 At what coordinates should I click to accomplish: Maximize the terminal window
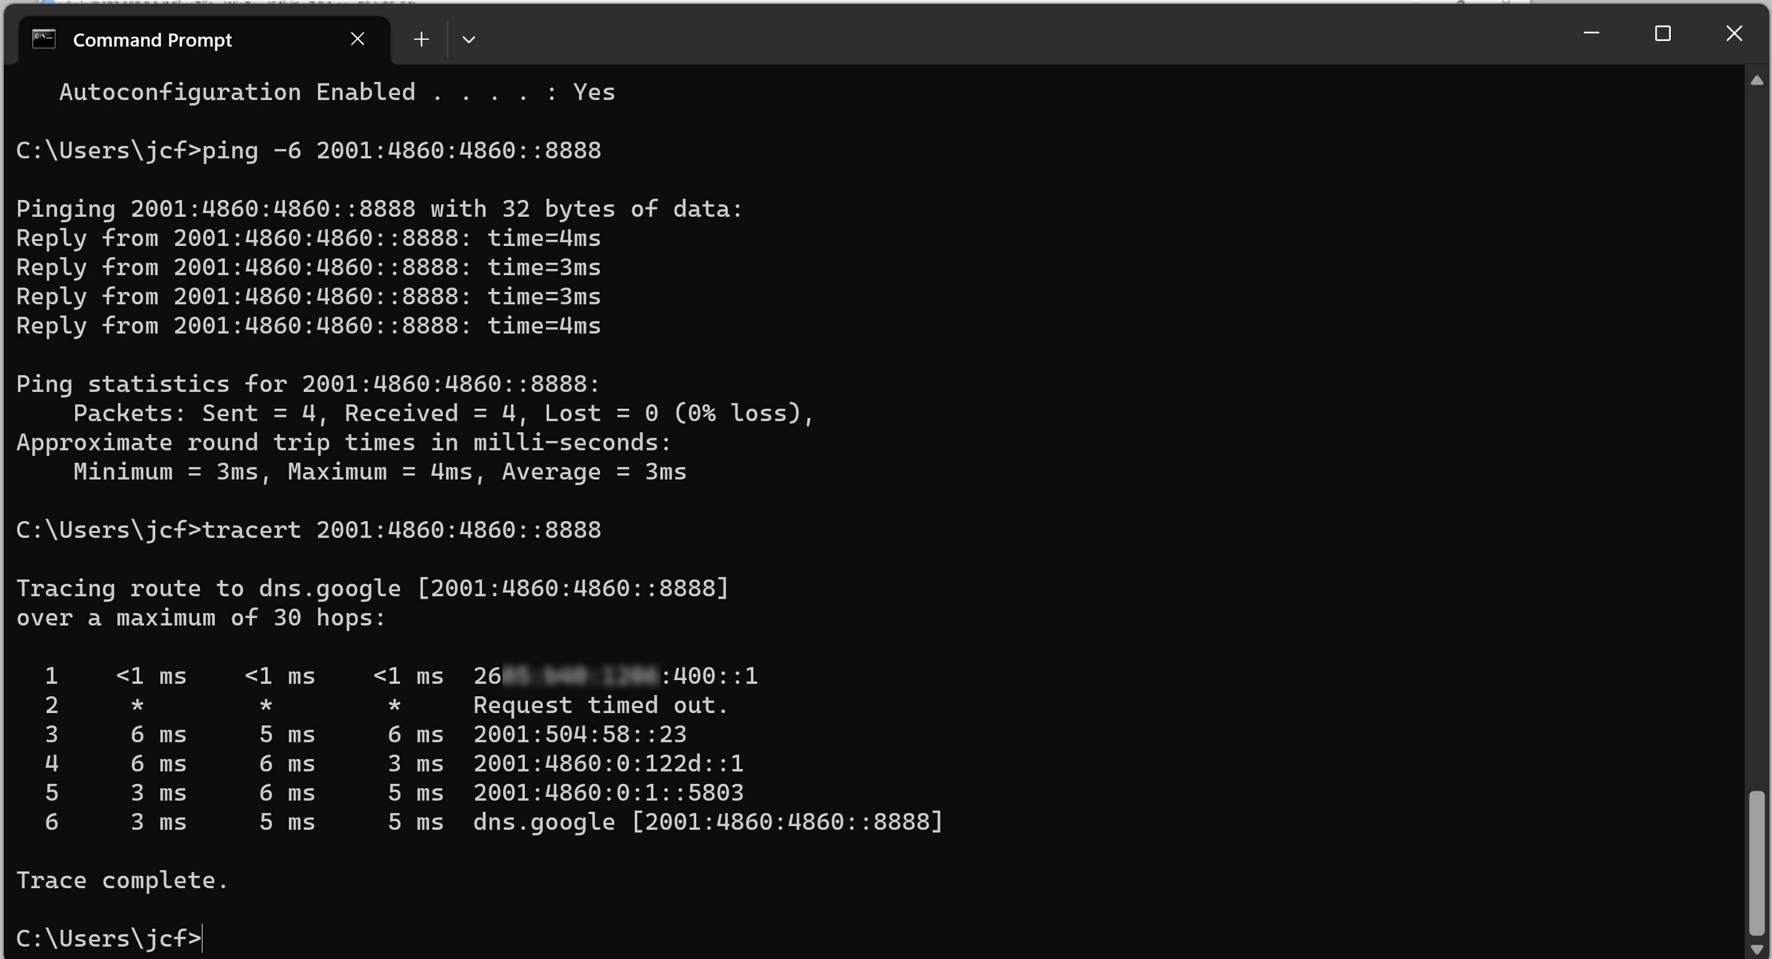1662,33
